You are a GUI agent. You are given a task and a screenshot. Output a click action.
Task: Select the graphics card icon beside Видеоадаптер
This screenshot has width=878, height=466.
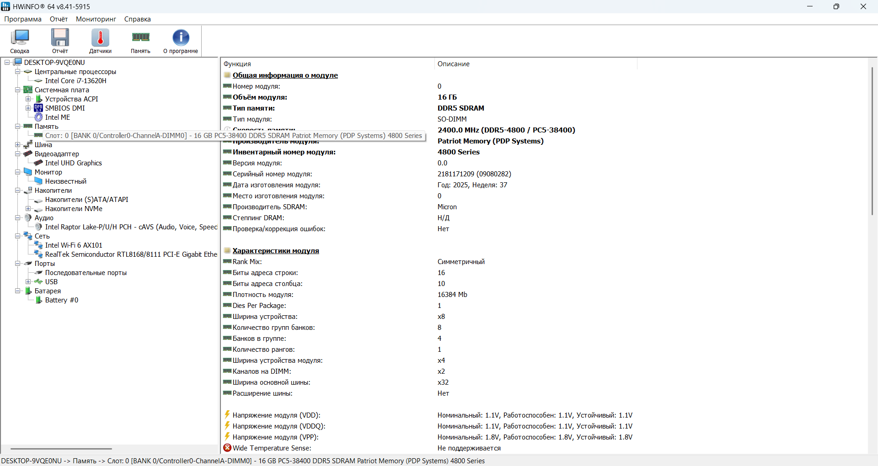[28, 154]
